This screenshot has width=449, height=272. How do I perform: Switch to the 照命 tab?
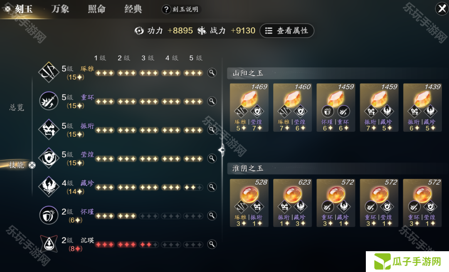click(x=97, y=9)
